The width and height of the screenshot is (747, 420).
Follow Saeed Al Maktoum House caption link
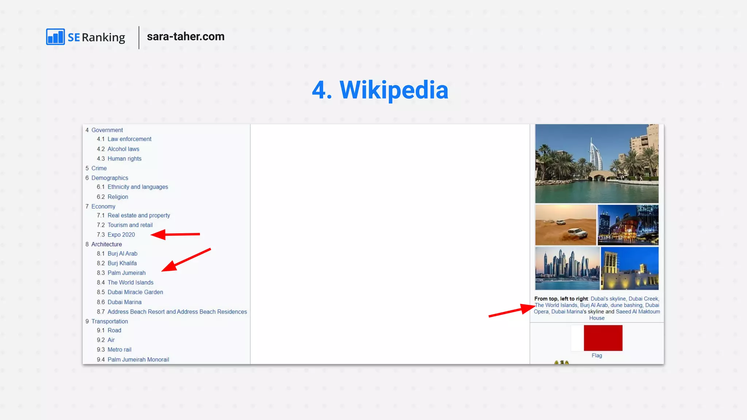[638, 312]
